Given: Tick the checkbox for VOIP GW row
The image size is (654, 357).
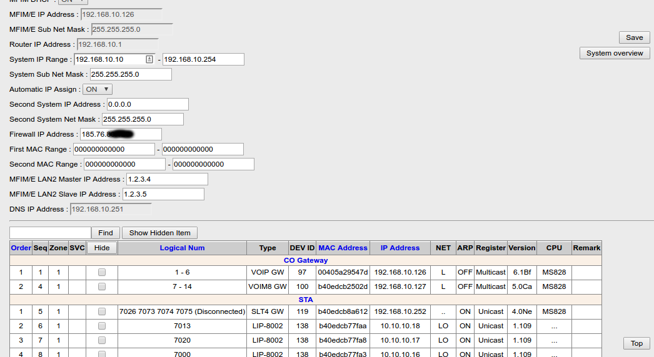Looking at the screenshot, I should pyautogui.click(x=102, y=272).
